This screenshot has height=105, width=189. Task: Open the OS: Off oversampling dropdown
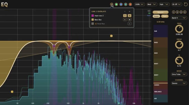177,4
